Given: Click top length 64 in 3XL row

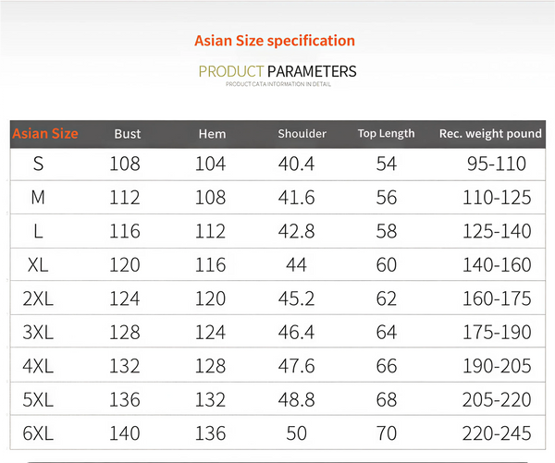Looking at the screenshot, I should point(386,333).
